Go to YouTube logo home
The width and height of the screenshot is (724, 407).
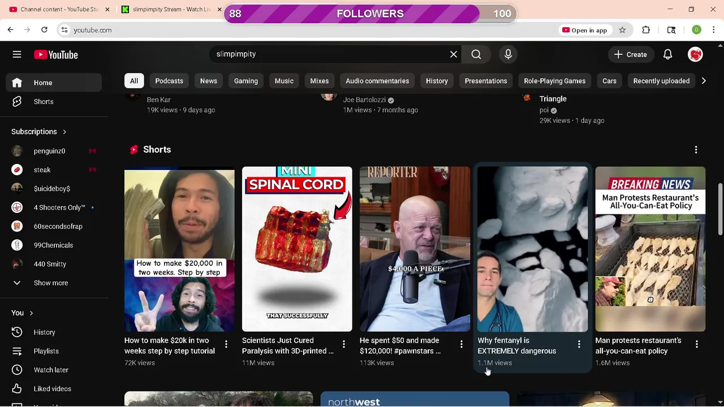tap(55, 54)
